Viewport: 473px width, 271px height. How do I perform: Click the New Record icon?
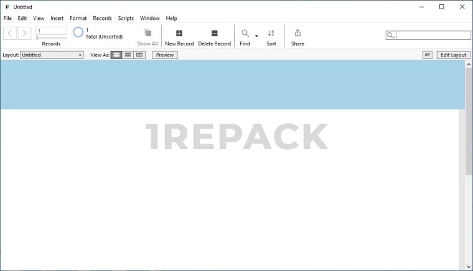(x=179, y=34)
